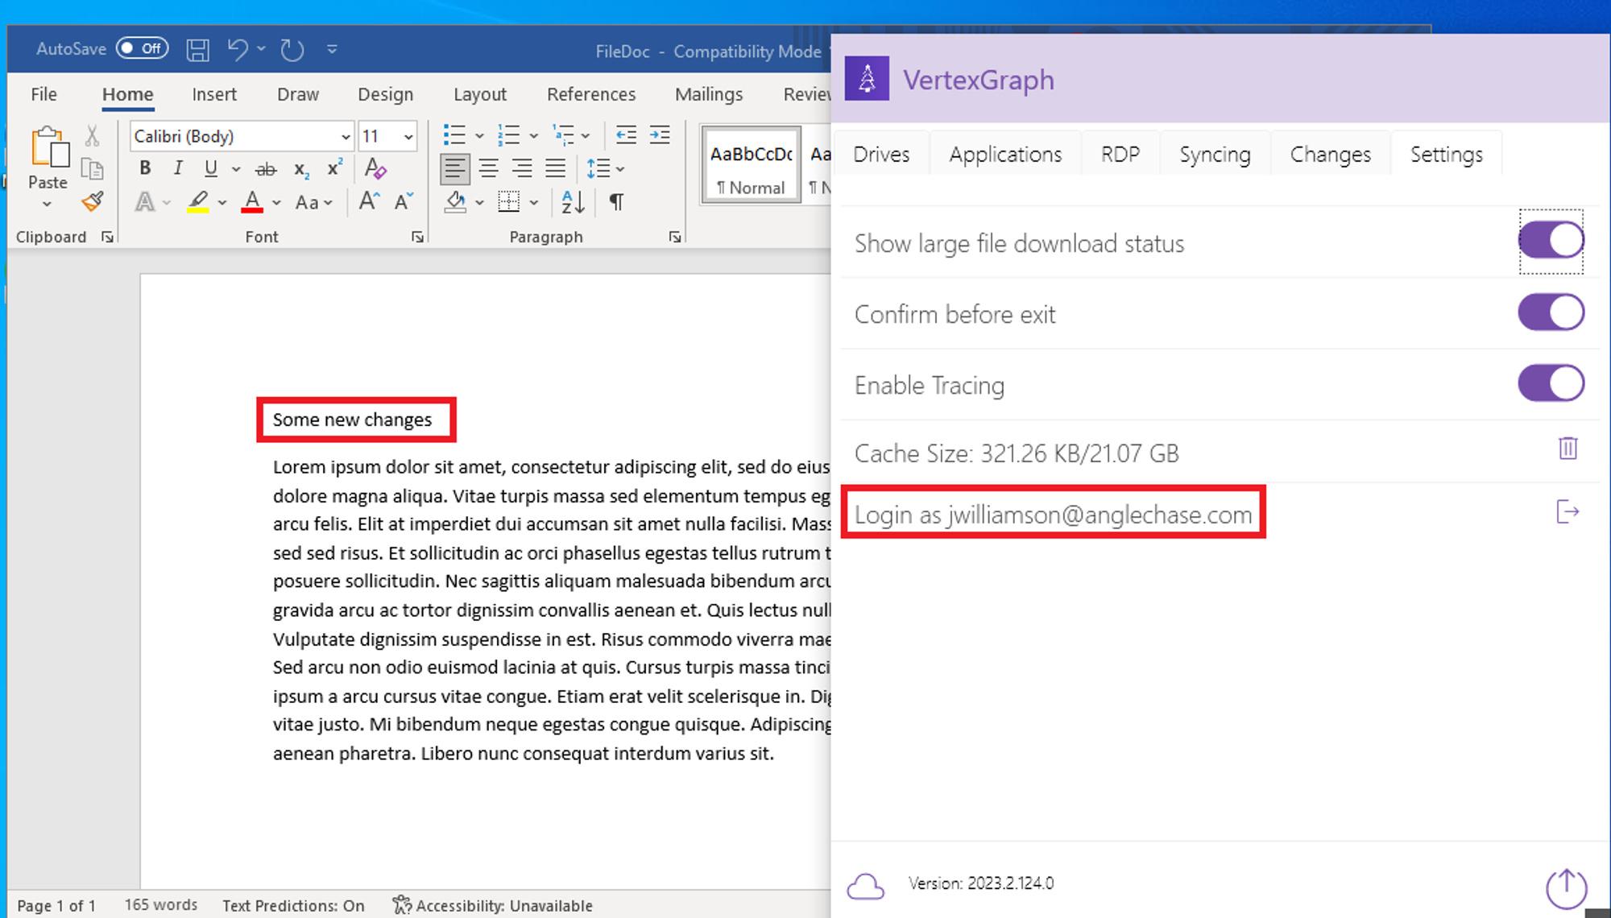Copy selection with the Copy icon
Image resolution: width=1611 pixels, height=918 pixels.
pos(93,169)
